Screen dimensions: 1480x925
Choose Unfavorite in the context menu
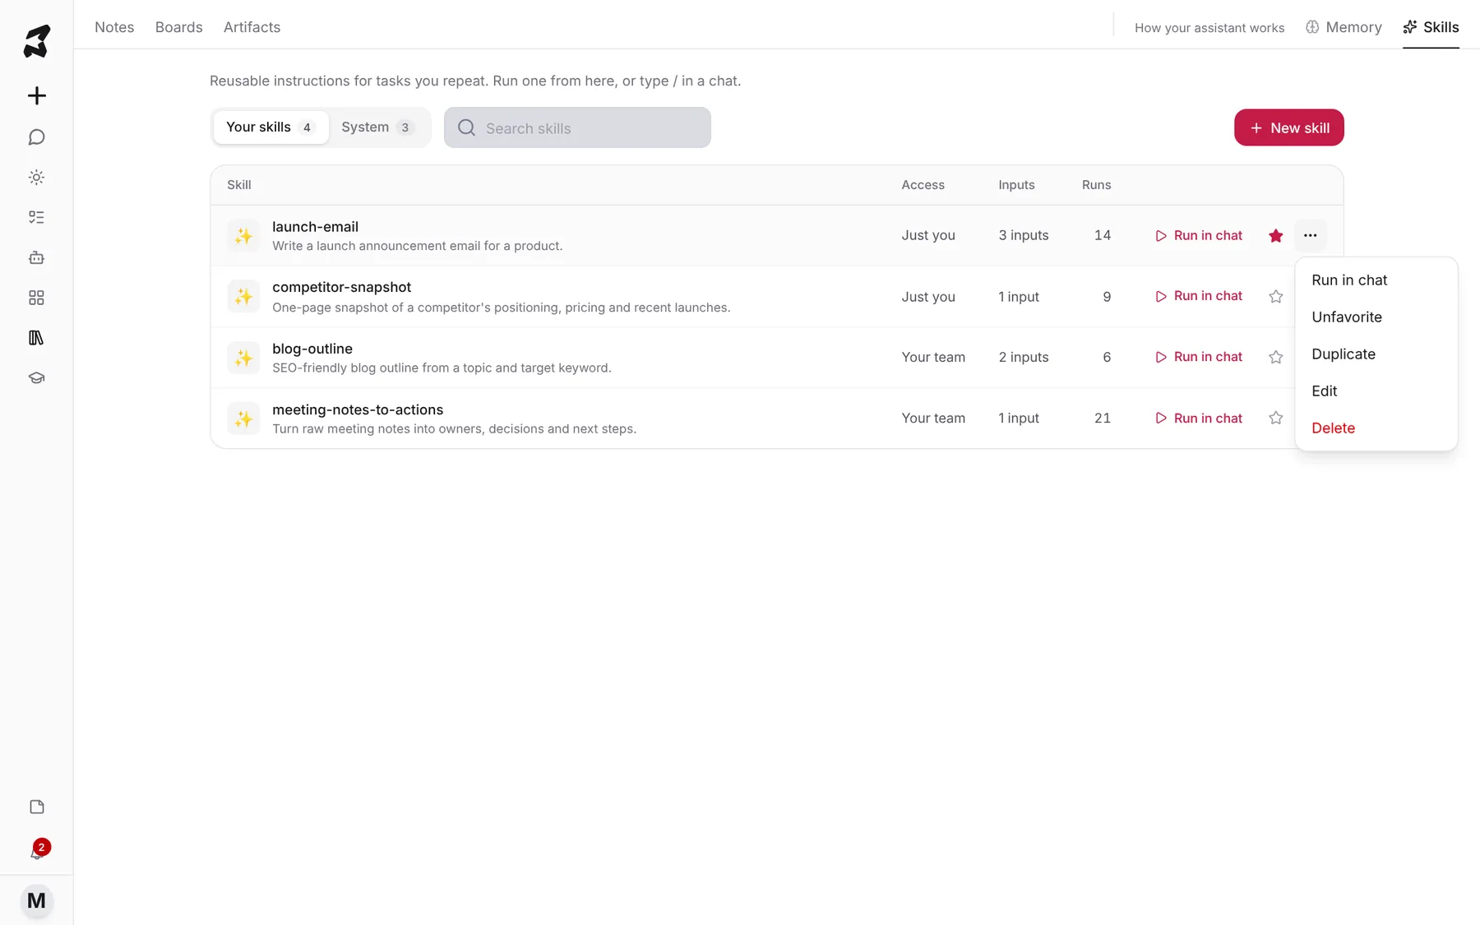(1376, 317)
